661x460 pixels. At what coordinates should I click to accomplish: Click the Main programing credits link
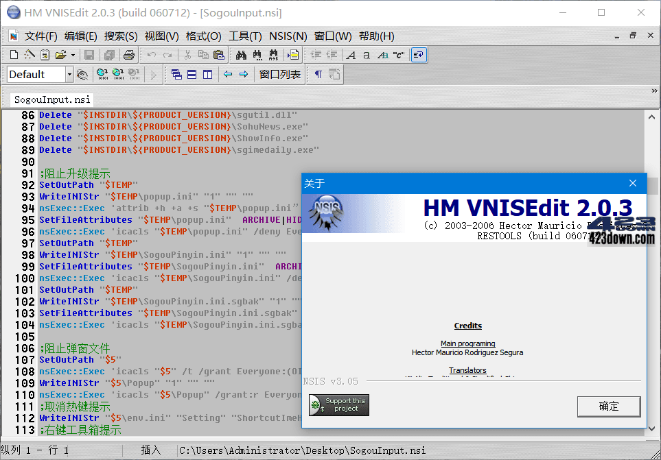[467, 343]
